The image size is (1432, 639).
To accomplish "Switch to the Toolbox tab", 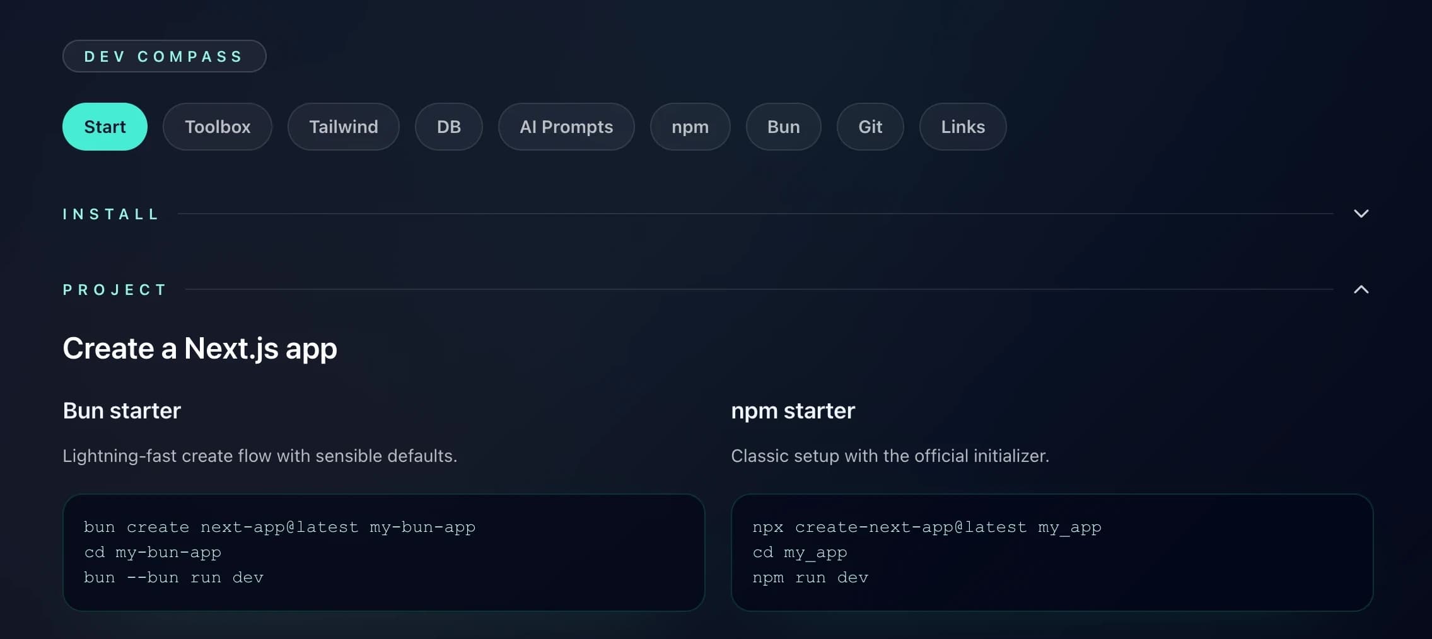I will [x=218, y=126].
